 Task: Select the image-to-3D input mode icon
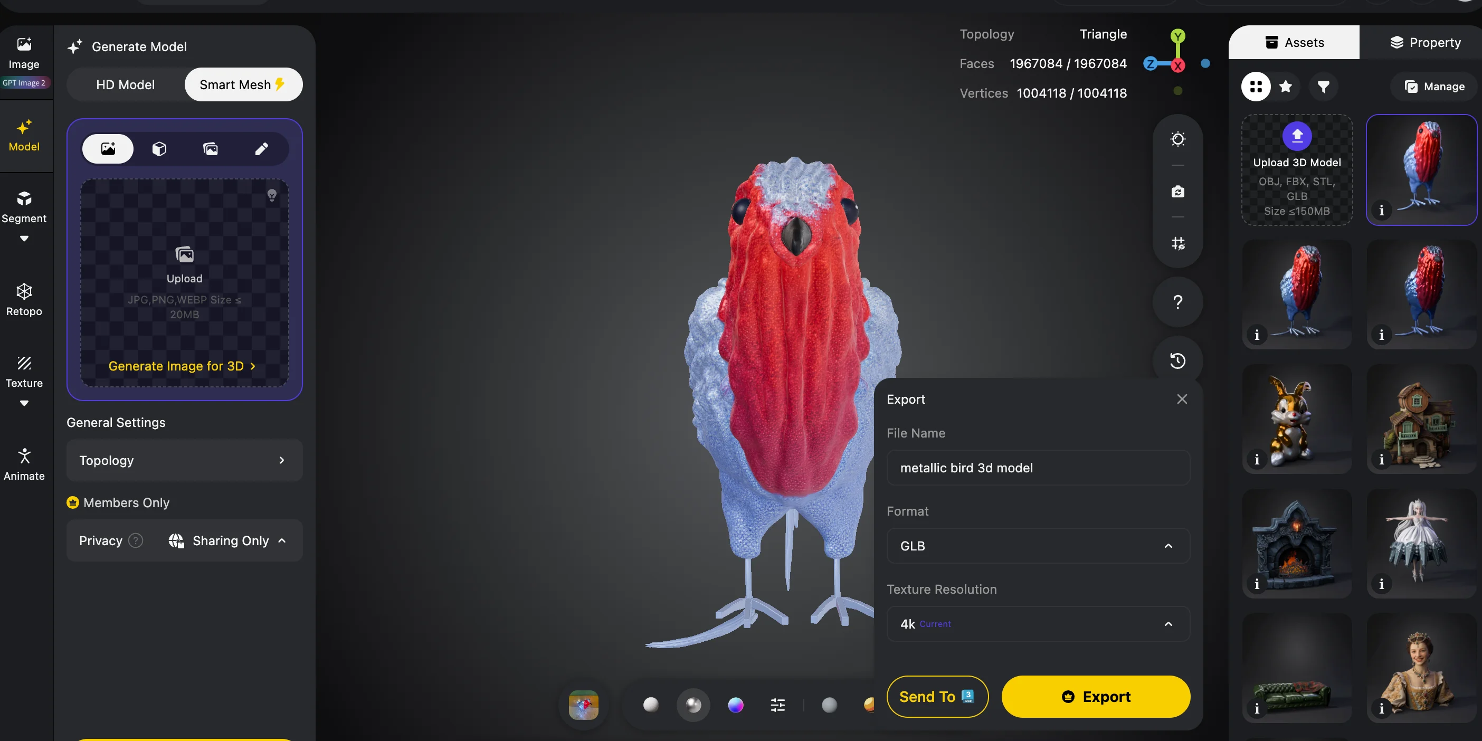click(x=108, y=149)
